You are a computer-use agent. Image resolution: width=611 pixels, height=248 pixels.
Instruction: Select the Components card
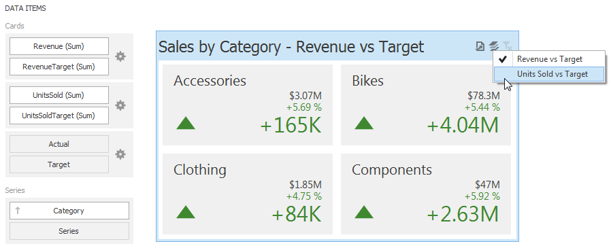coord(425,194)
